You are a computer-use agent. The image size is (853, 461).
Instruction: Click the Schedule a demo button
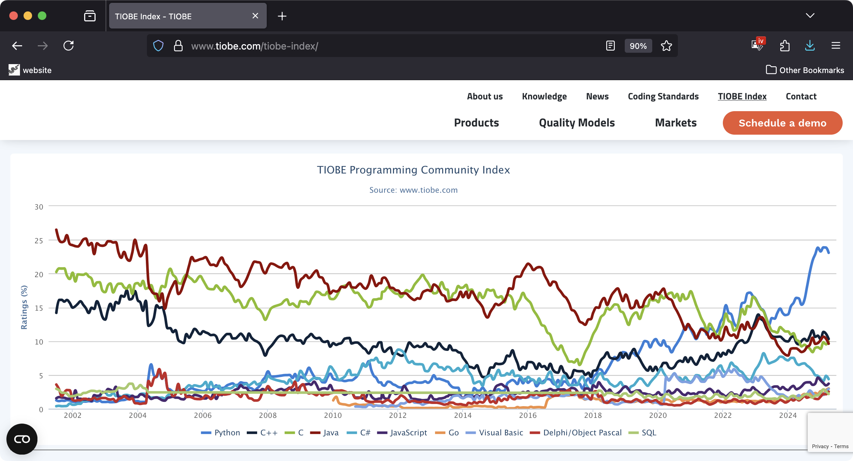782,123
